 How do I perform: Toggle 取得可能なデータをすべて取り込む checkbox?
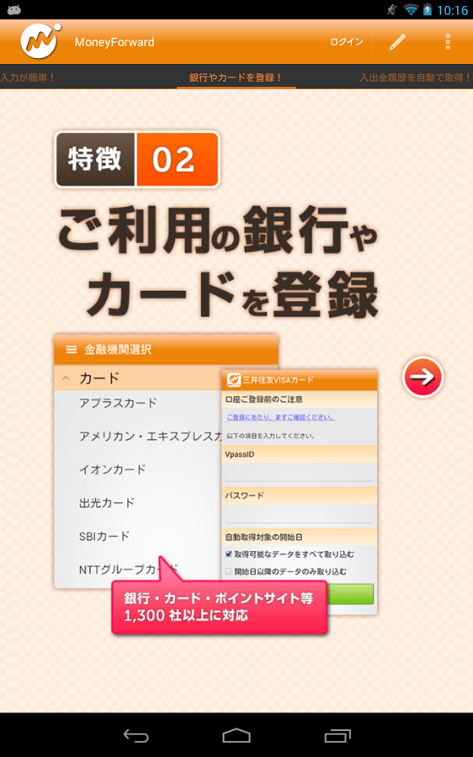229,553
